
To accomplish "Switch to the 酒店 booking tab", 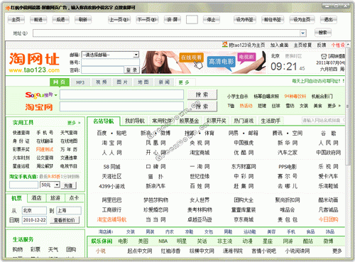I will click(36, 198).
